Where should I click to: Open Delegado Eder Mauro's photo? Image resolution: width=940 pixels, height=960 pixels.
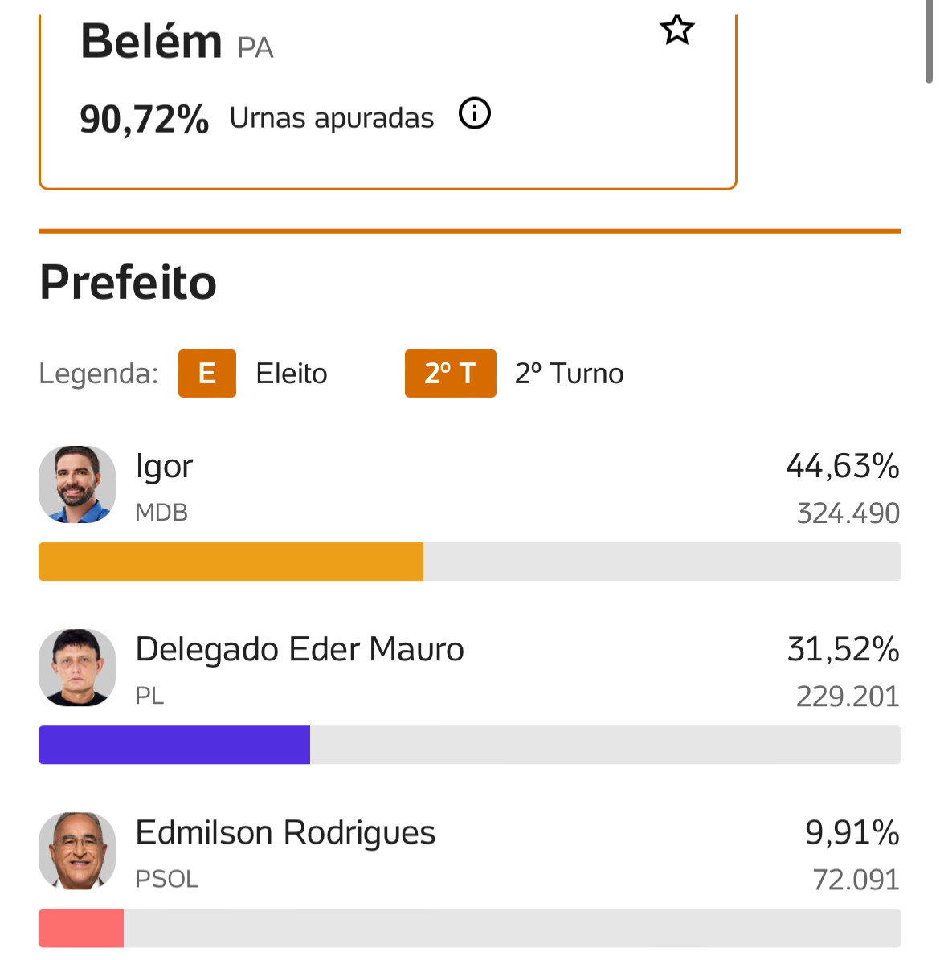77,668
